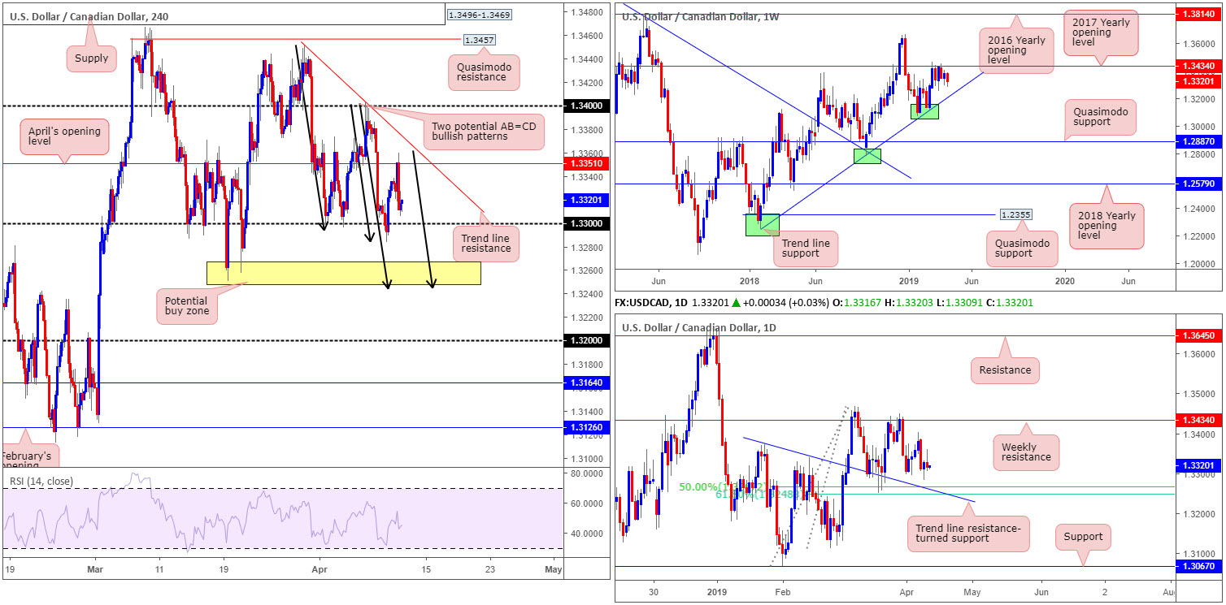Select the 1.34340 label on weekly chart
The width and height of the screenshot is (1226, 605).
1198,66
